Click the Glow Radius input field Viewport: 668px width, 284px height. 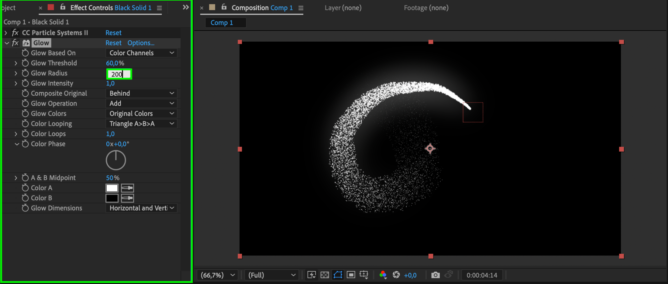[119, 74]
